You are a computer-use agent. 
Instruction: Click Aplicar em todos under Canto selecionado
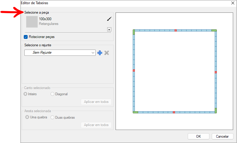tap(96, 102)
